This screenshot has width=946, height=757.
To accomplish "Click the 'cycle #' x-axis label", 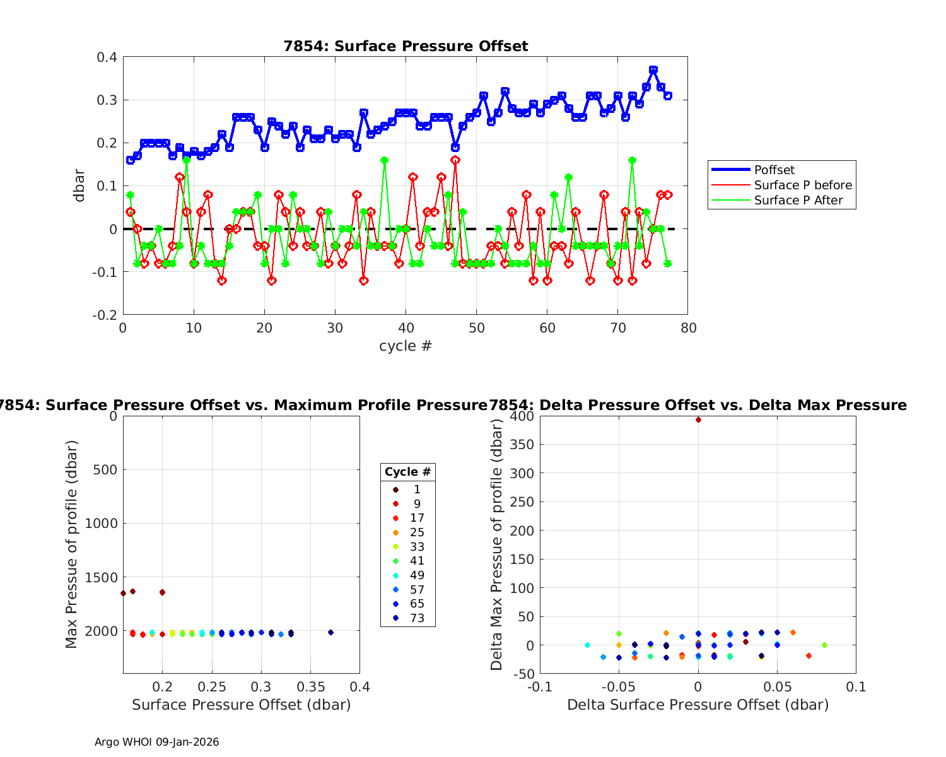I will pos(405,346).
